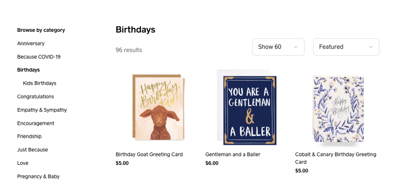Open the Show 60 results dropdown
This screenshot has width=408, height=180.
click(278, 47)
